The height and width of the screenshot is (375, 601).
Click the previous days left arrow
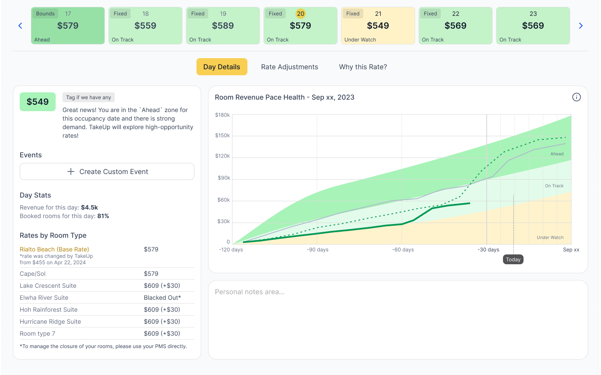point(20,26)
